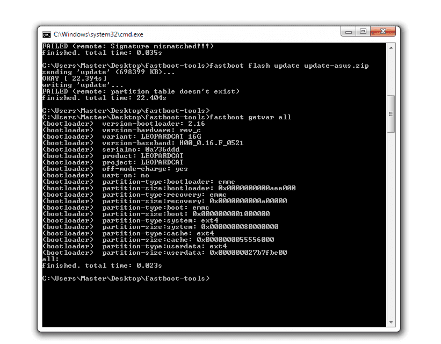Click the 'partition-type:cache: ext4' line
Screen dimensions: 441x344
click(x=128, y=233)
